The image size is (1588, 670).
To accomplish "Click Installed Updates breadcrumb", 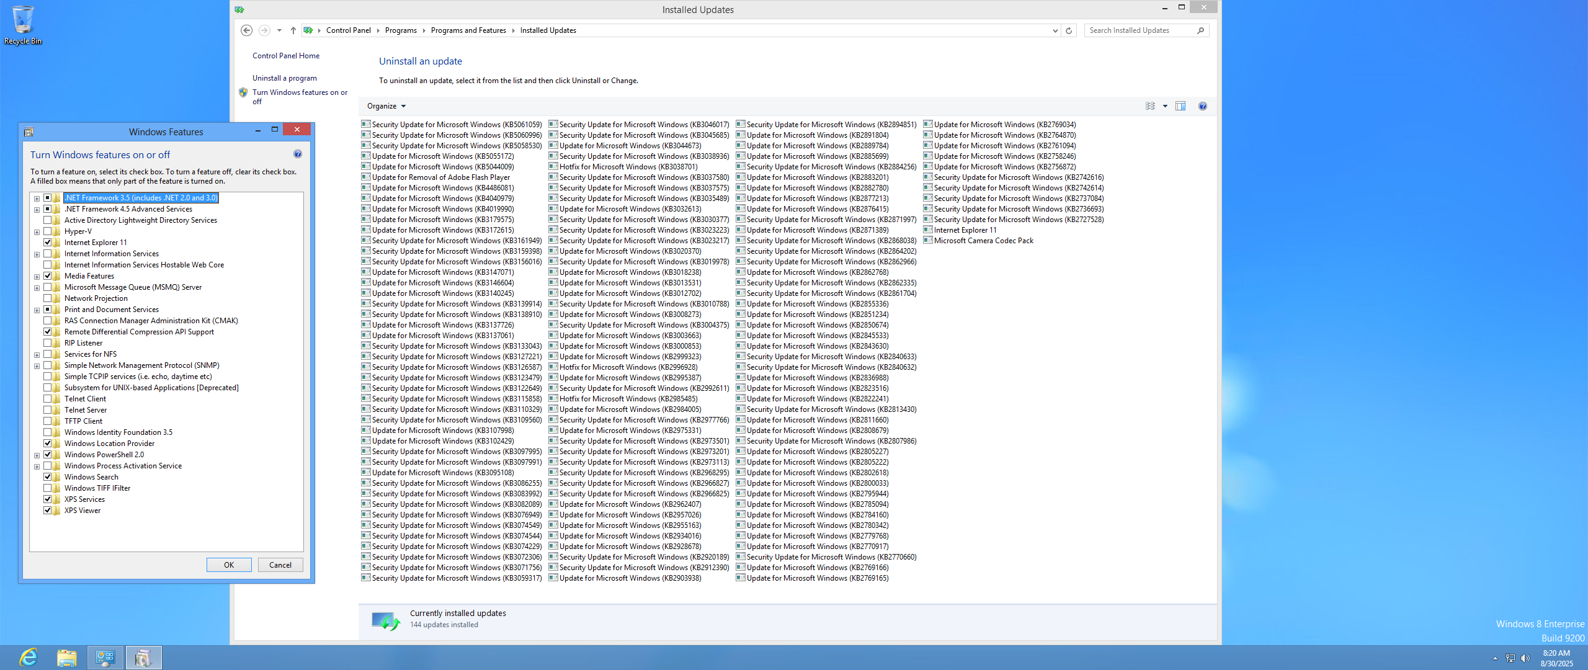I will pos(548,30).
